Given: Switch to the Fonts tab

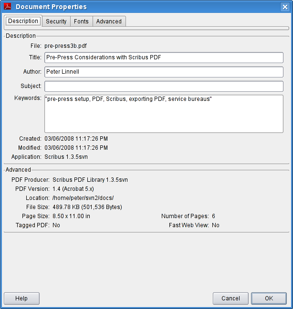Looking at the screenshot, I should (81, 22).
